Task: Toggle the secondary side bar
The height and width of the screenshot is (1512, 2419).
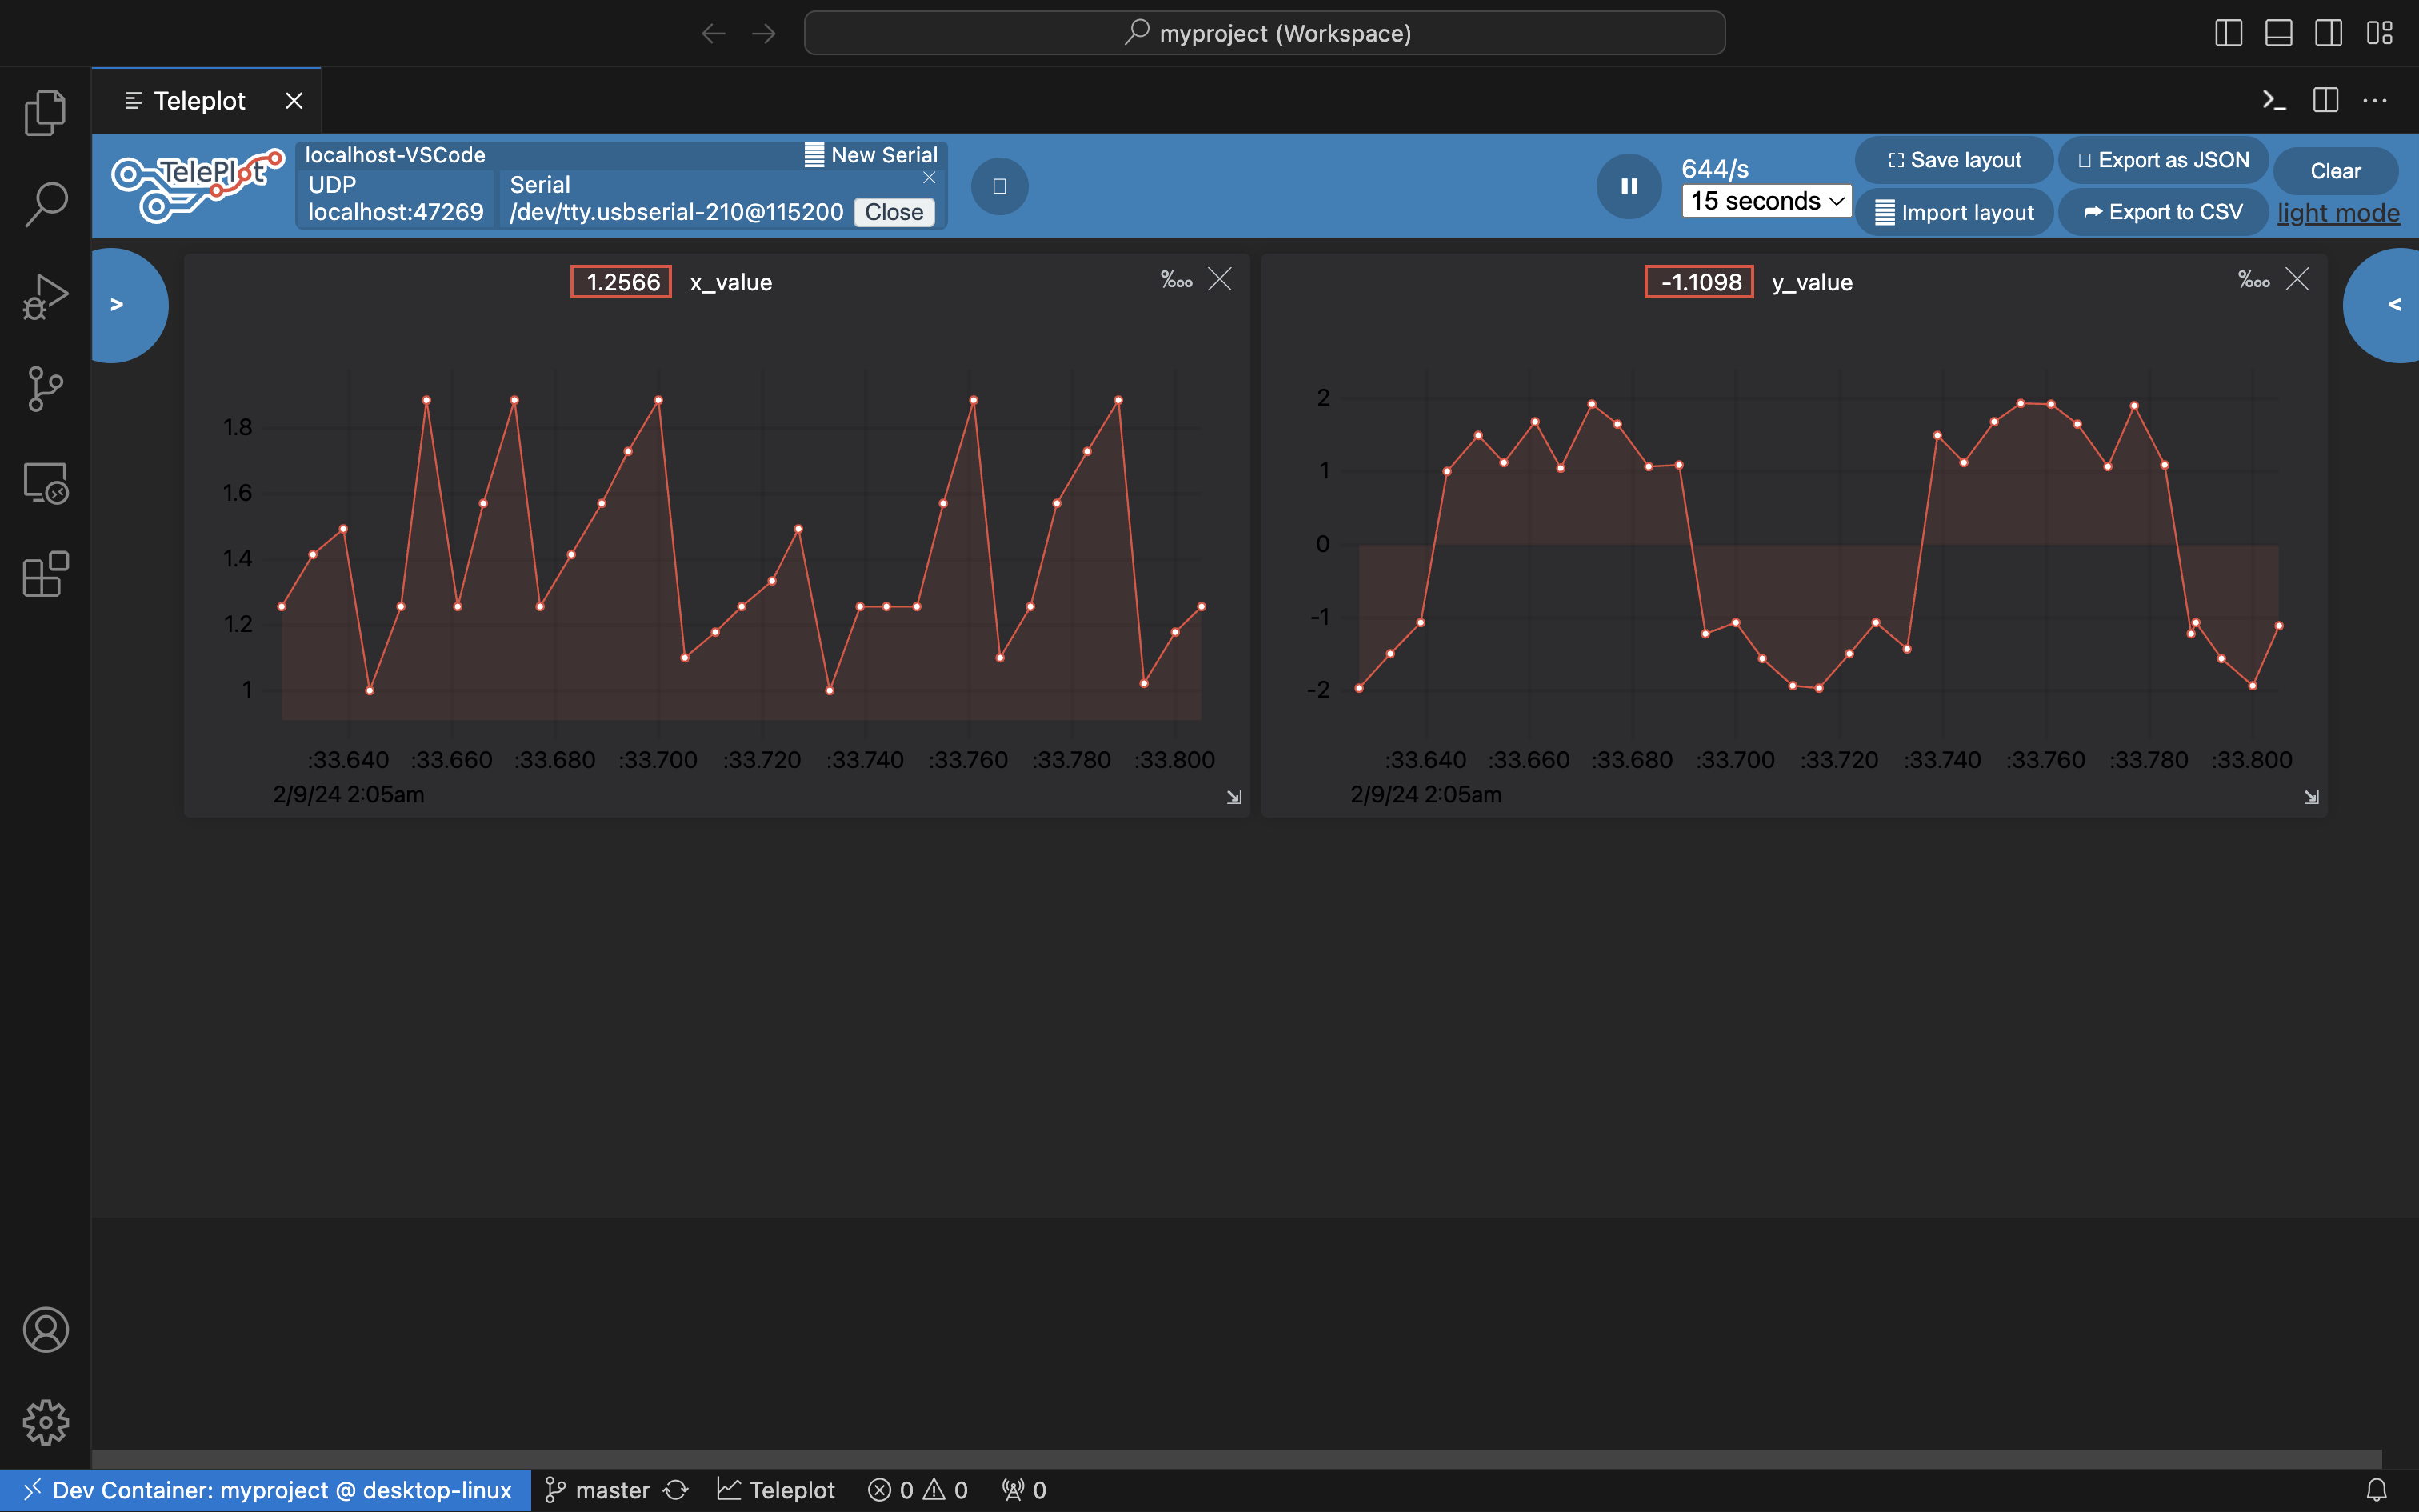Action: (2328, 33)
